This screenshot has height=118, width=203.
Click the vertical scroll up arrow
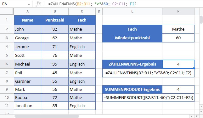pyautogui.click(x=201, y=106)
